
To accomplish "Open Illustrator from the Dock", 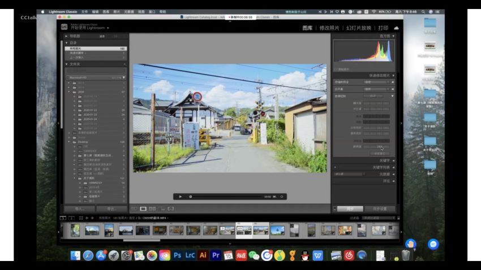I will click(x=203, y=255).
